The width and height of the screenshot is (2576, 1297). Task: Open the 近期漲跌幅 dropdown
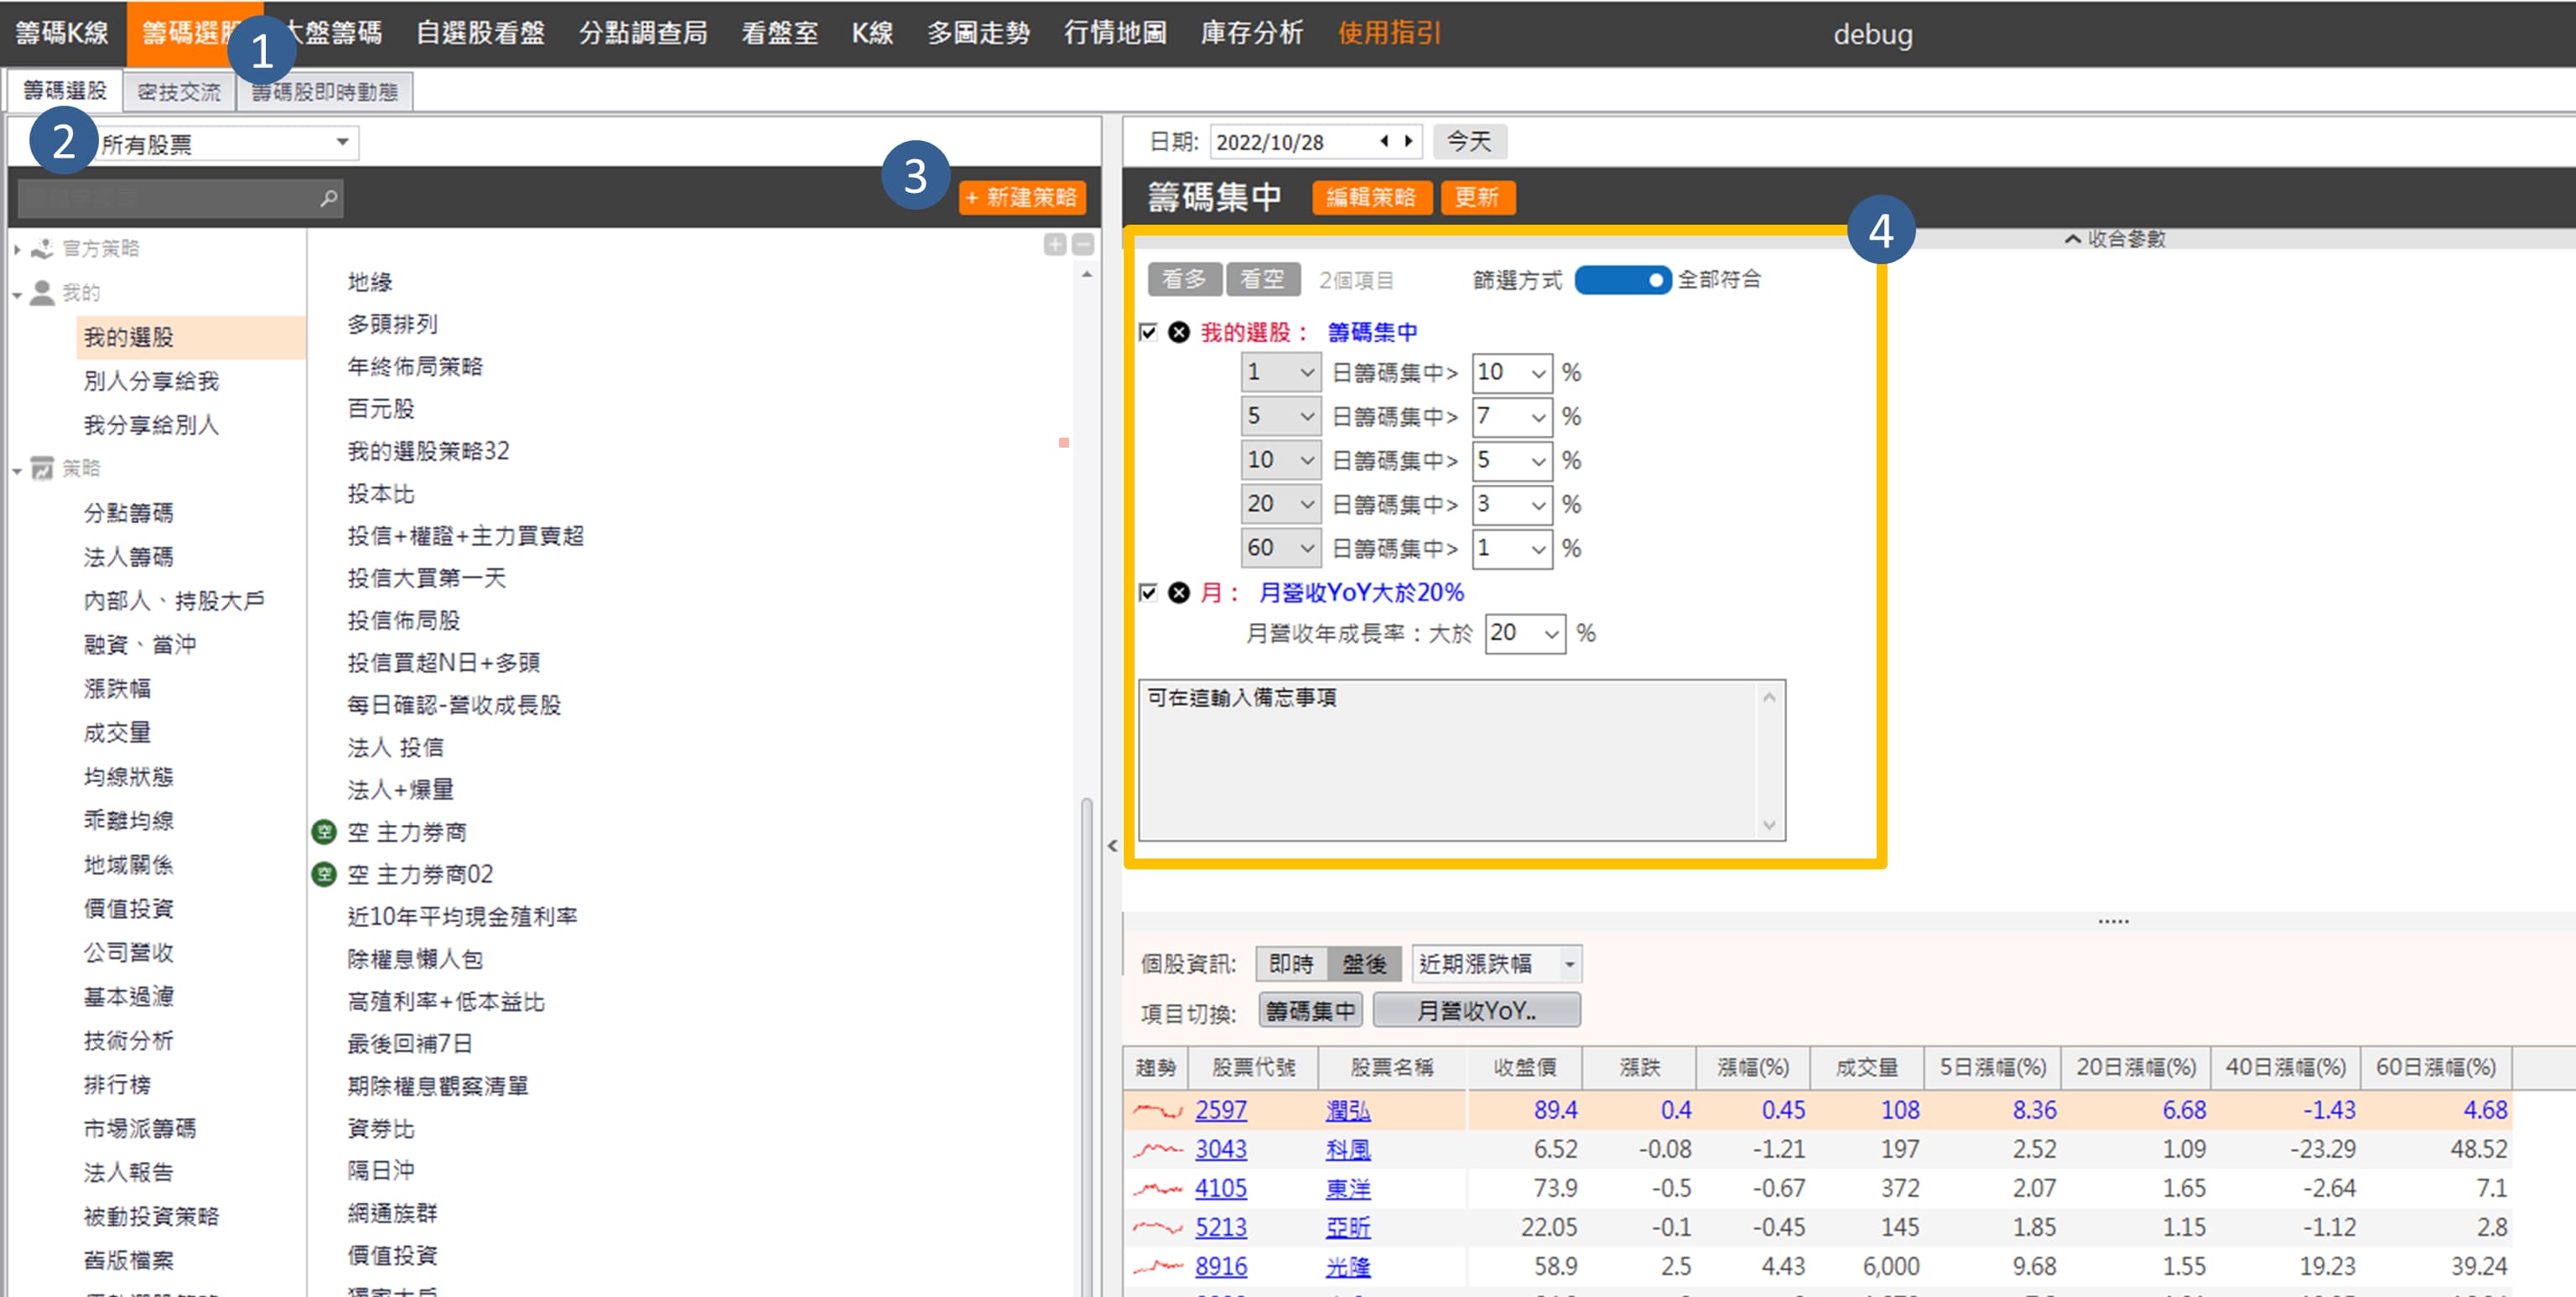[1497, 964]
